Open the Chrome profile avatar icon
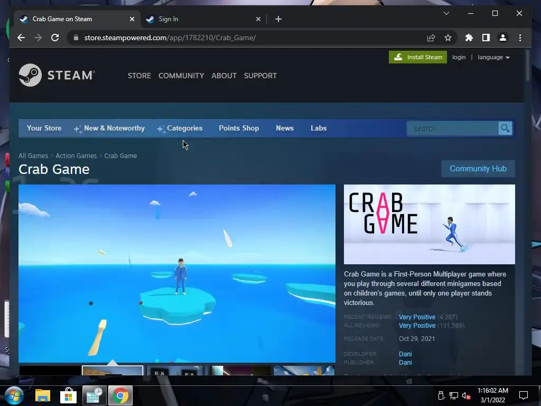The width and height of the screenshot is (541, 406). click(x=503, y=38)
